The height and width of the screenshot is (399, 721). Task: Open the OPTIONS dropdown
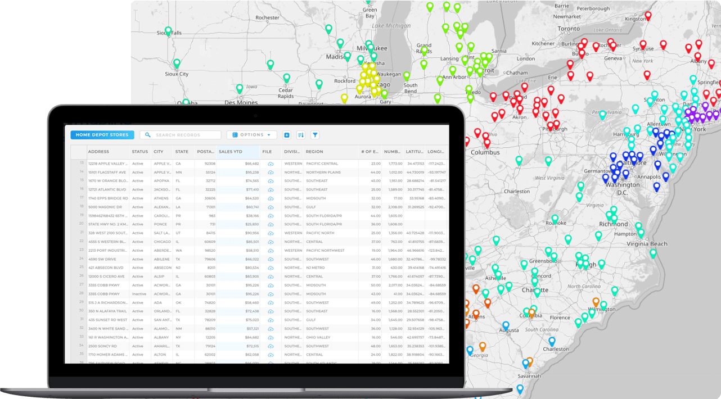(x=251, y=135)
